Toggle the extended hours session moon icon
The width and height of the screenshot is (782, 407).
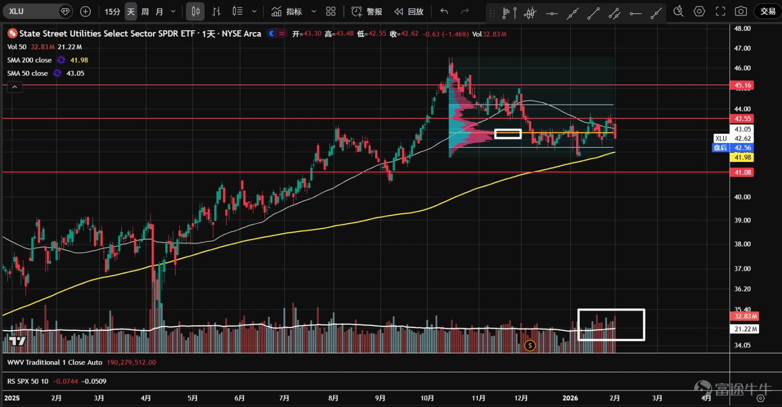pos(272,34)
